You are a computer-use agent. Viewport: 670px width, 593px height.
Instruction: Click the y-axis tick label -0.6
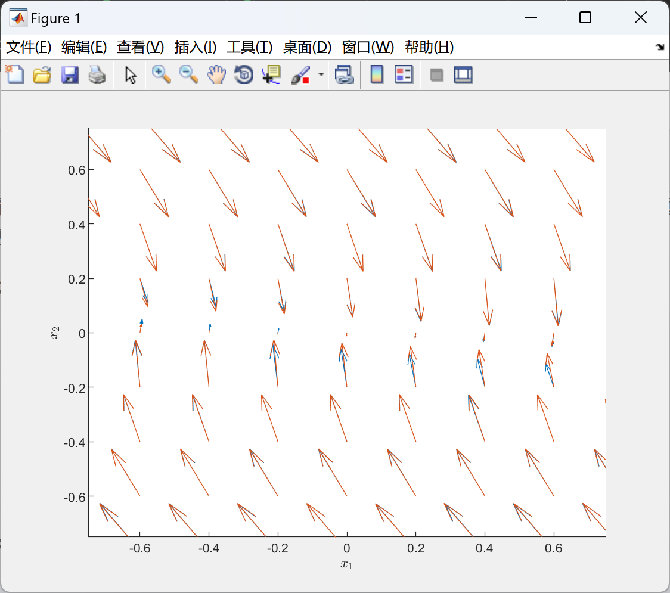[75, 497]
